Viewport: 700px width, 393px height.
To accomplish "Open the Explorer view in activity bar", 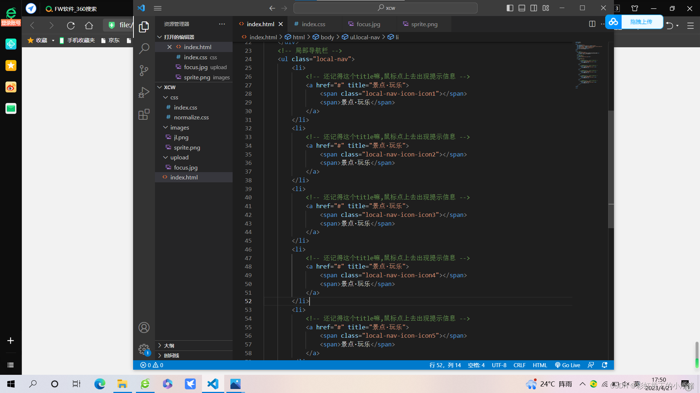I will point(144,27).
